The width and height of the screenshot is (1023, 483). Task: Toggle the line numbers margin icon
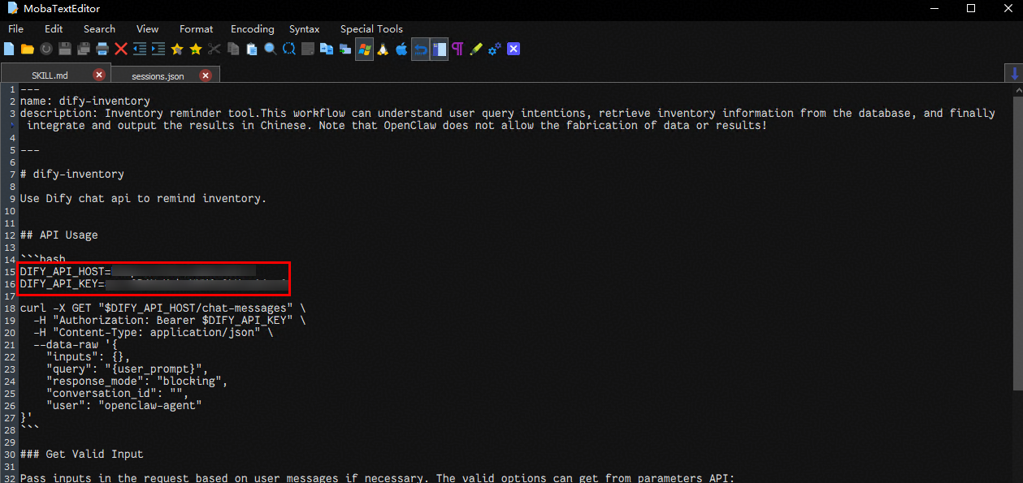point(439,50)
